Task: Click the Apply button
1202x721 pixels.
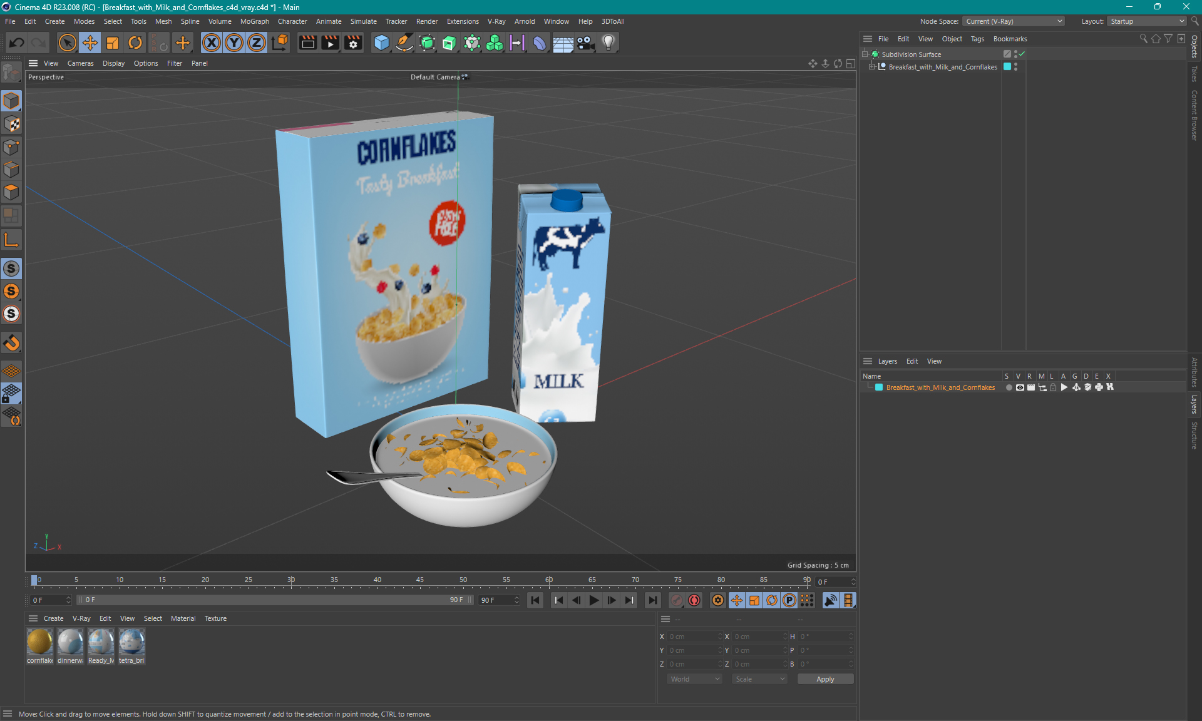Action: point(825,679)
